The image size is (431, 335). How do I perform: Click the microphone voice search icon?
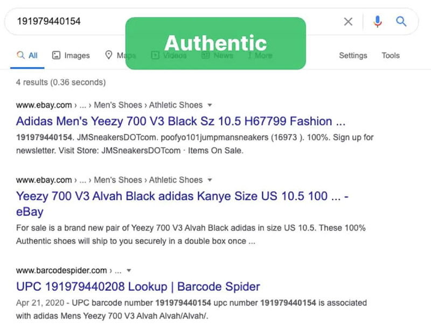pos(378,22)
